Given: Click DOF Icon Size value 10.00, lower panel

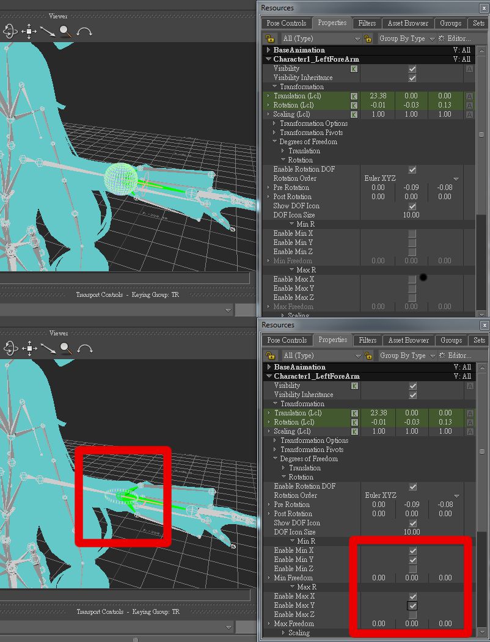Looking at the screenshot, I should point(412,532).
